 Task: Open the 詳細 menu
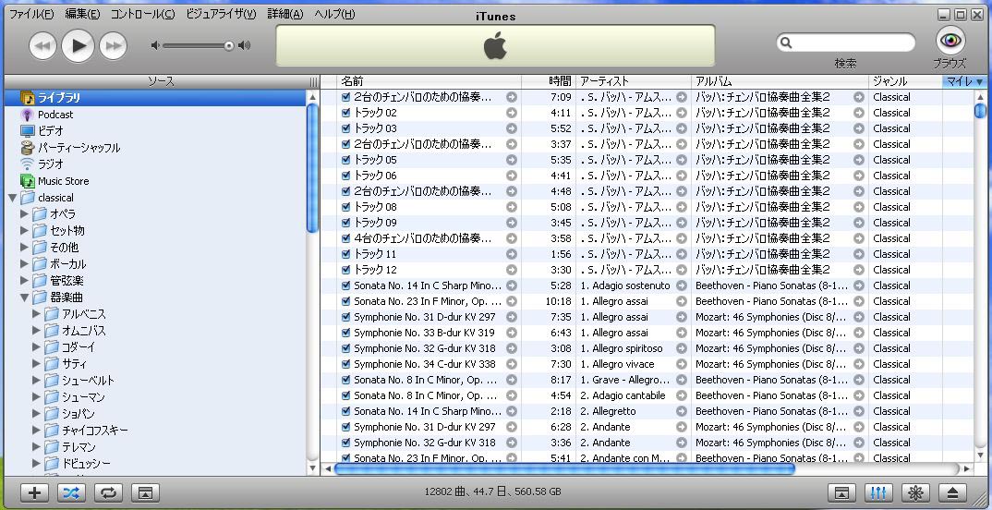(x=285, y=14)
